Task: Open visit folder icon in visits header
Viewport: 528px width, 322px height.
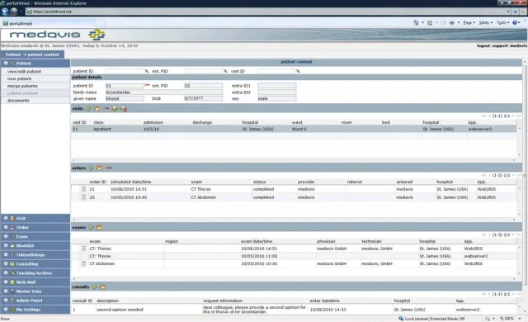Action: (97, 108)
